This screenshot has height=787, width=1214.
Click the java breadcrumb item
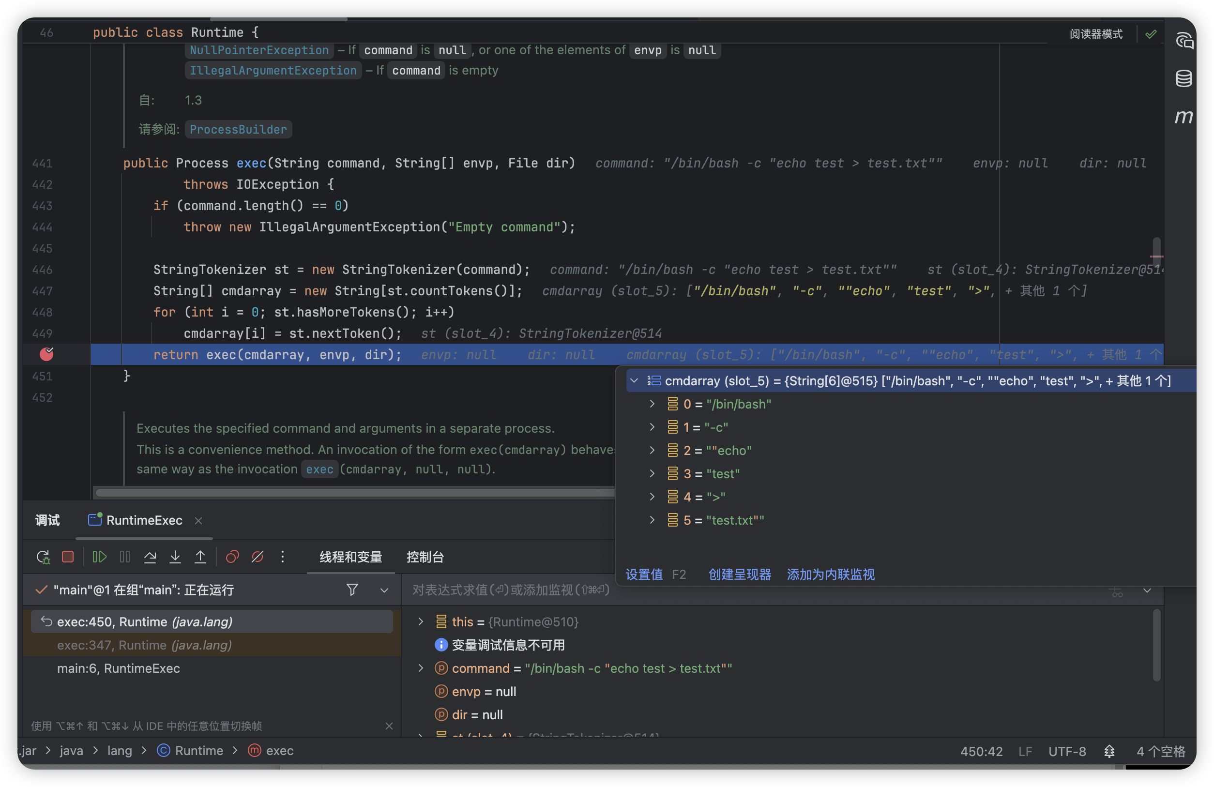(71, 750)
